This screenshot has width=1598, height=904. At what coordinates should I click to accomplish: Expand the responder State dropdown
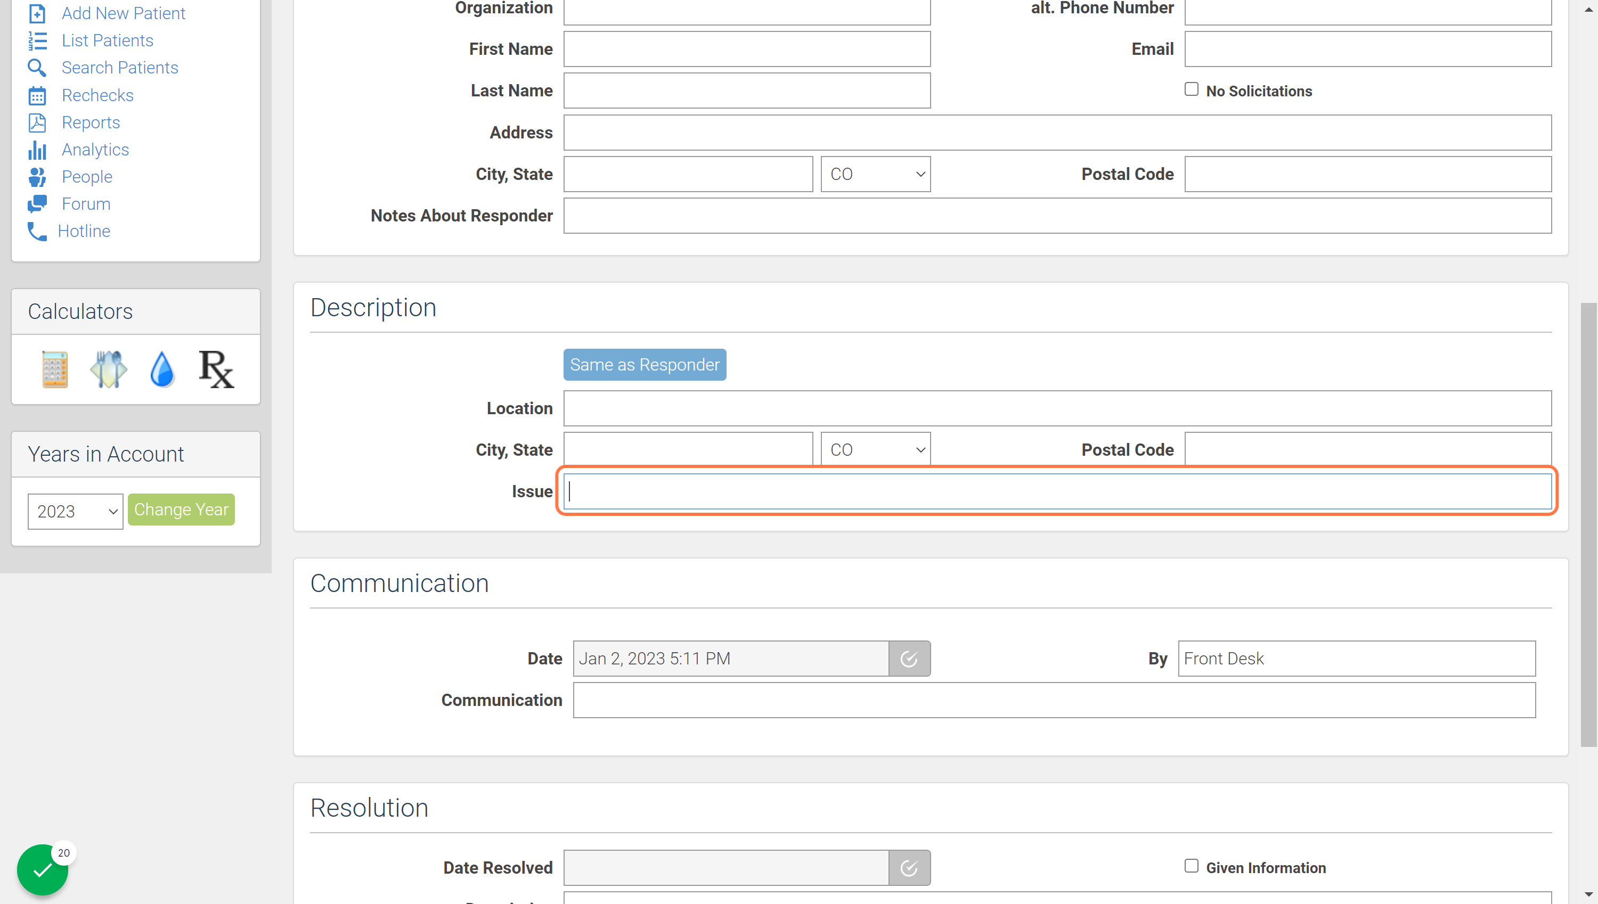[876, 174]
